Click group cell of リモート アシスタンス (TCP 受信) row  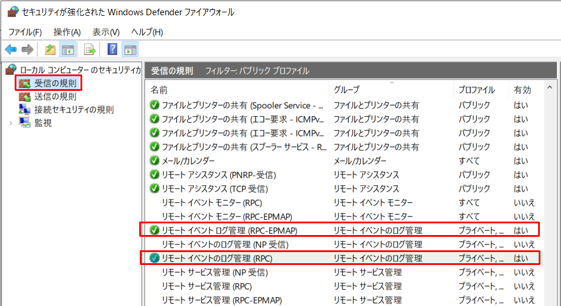coord(367,189)
